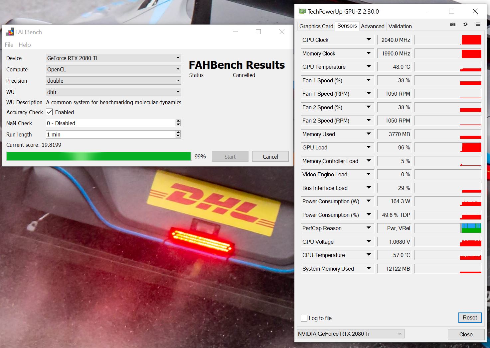Expand the Memory Clock sensor dropdown arrow

[369, 53]
